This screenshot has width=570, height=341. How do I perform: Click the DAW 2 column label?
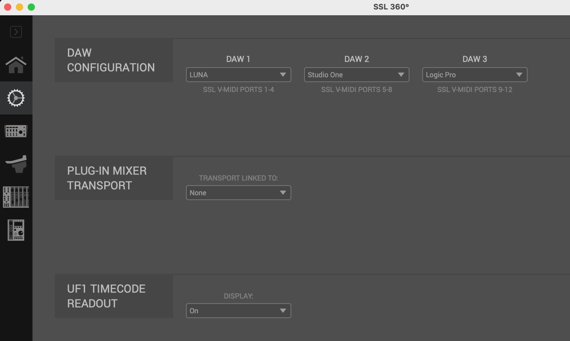(x=357, y=59)
